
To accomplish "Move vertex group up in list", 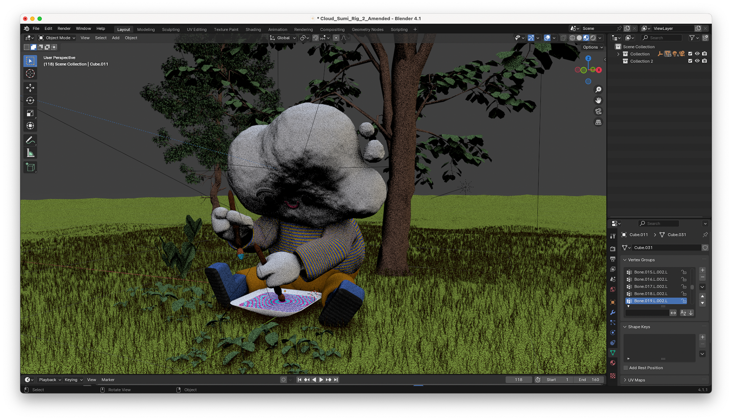I will click(702, 296).
